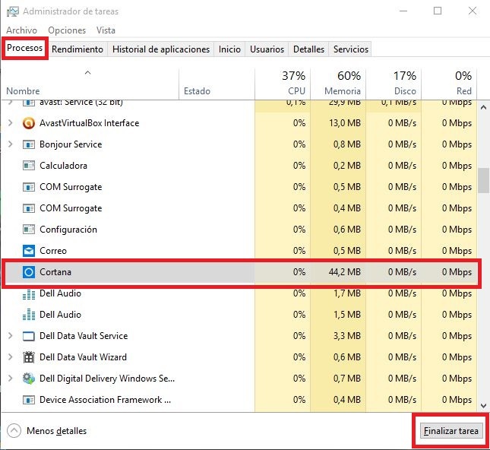Click the Cortana circle icon
This screenshot has width=490, height=450.
(29, 272)
